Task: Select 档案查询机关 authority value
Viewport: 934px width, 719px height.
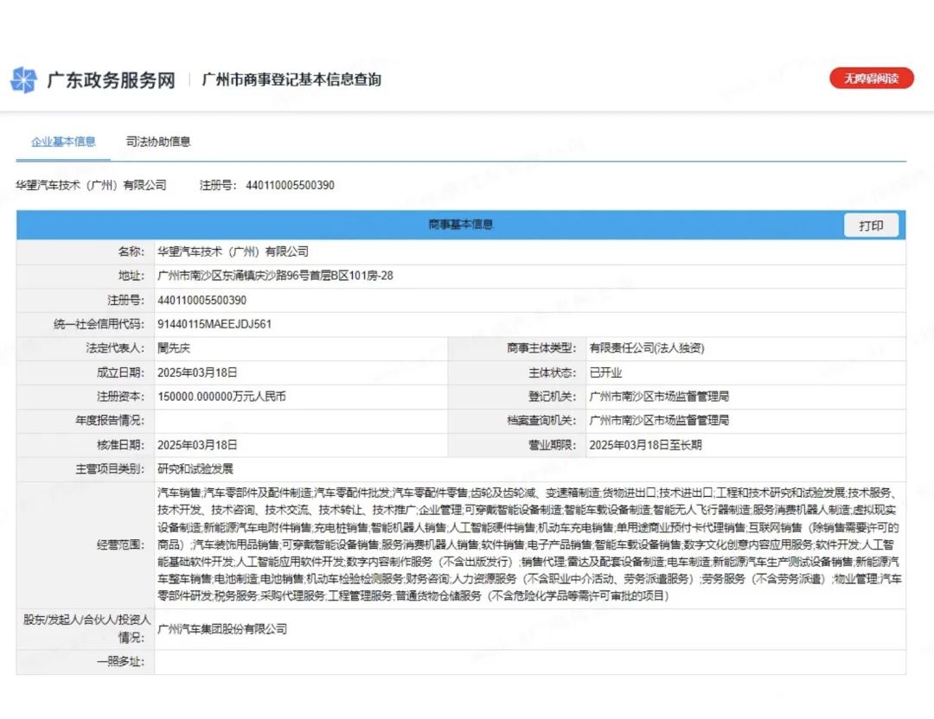Action: [x=659, y=420]
